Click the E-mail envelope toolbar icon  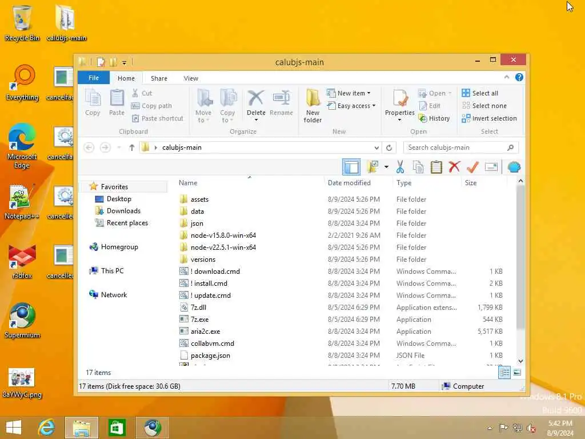point(491,167)
